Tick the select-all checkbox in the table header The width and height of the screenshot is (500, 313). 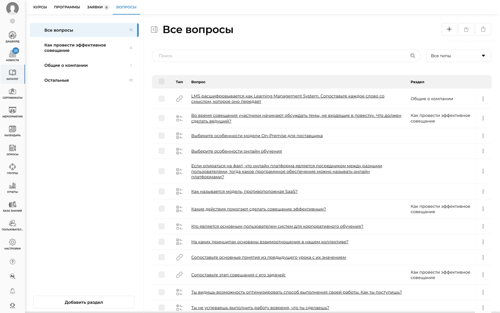coord(162,82)
